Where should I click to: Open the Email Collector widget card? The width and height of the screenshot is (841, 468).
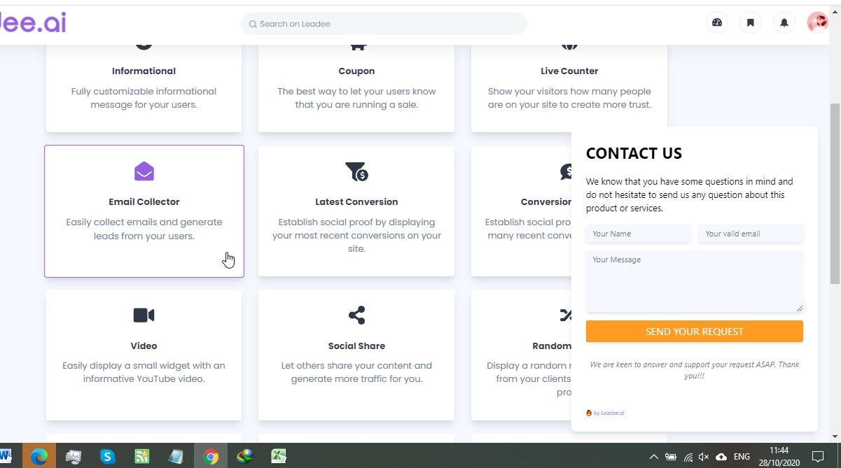[x=144, y=210]
